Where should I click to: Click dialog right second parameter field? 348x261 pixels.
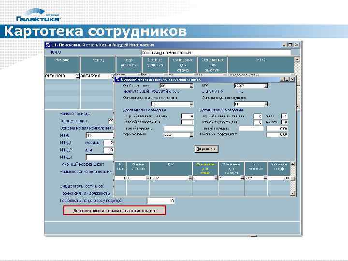(x=258, y=122)
